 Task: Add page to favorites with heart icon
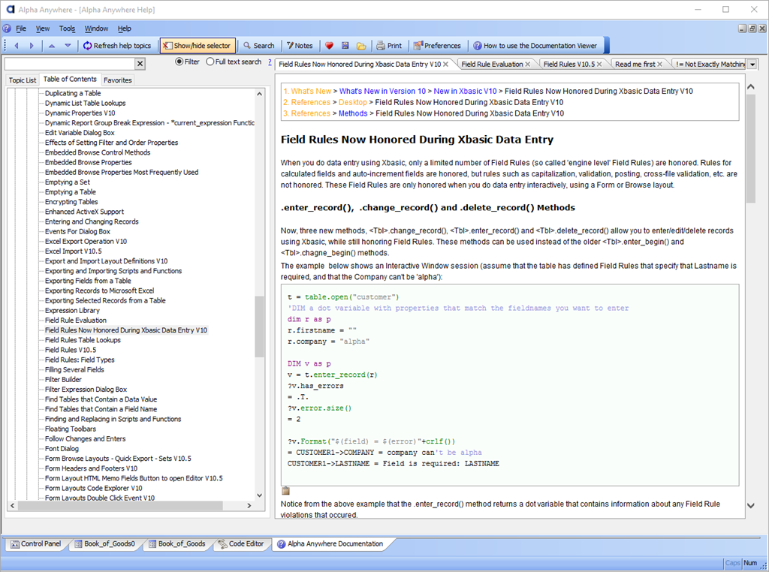[x=329, y=46]
